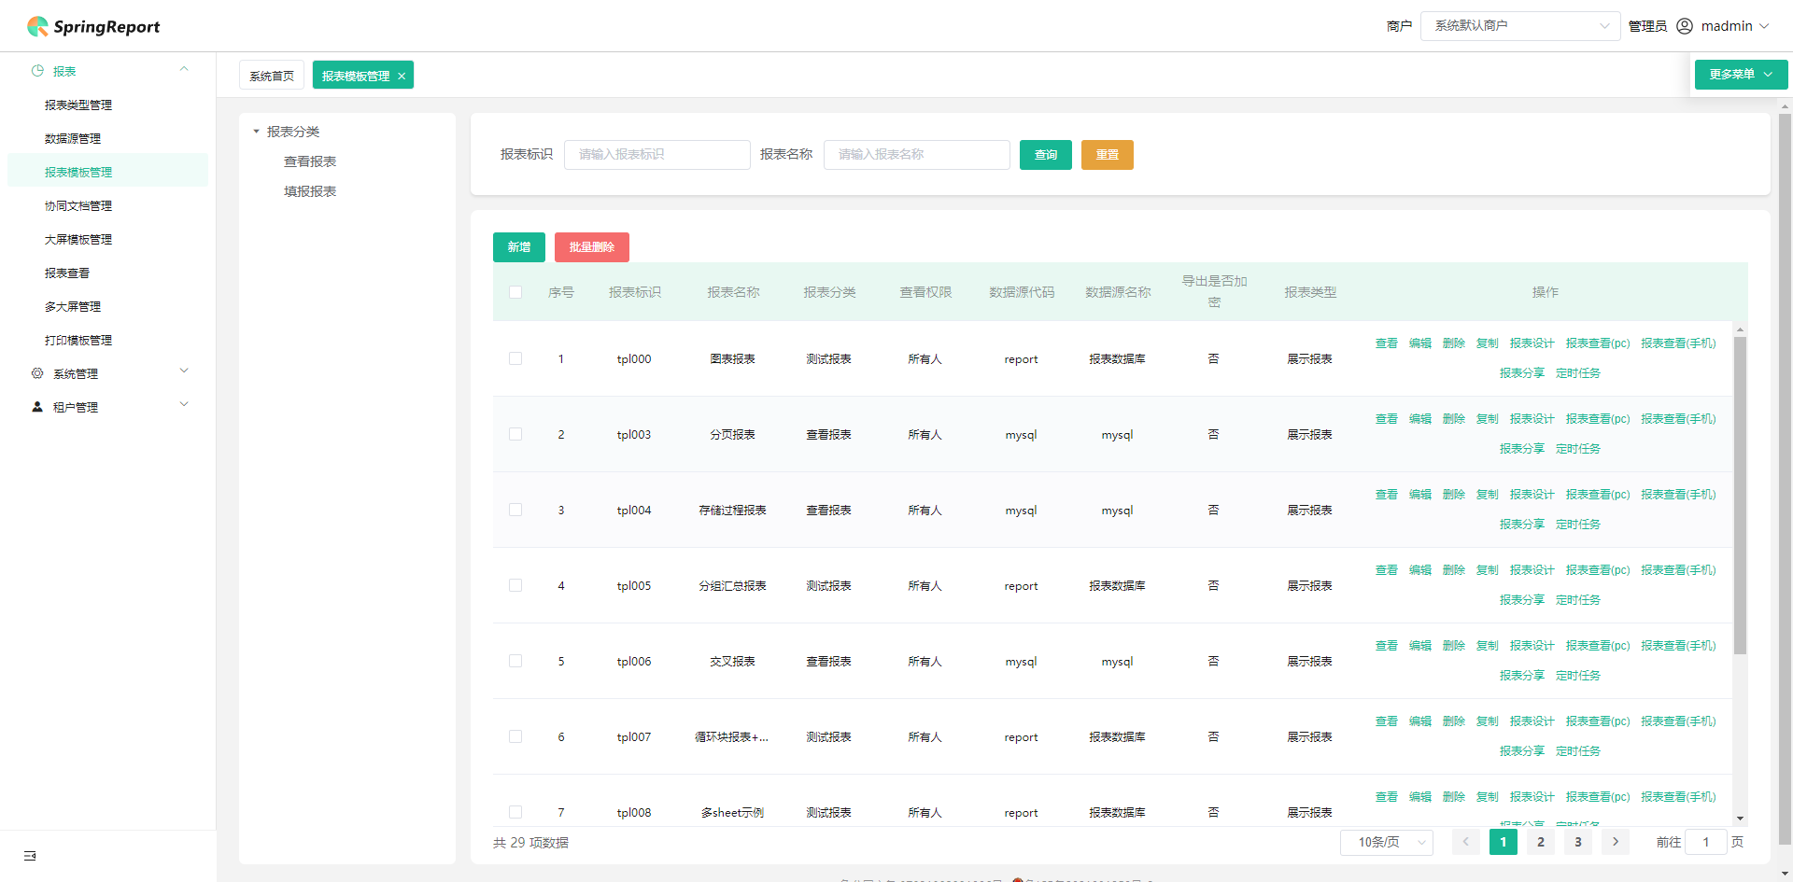Click 复制 for the tpl005 row
Viewport: 1793px width, 882px height.
(x=1488, y=570)
